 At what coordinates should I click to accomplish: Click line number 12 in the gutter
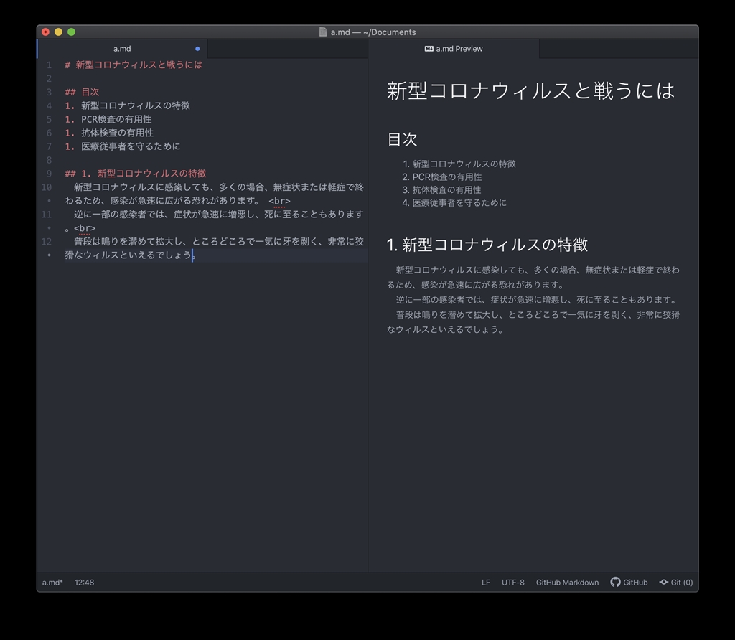pos(47,241)
